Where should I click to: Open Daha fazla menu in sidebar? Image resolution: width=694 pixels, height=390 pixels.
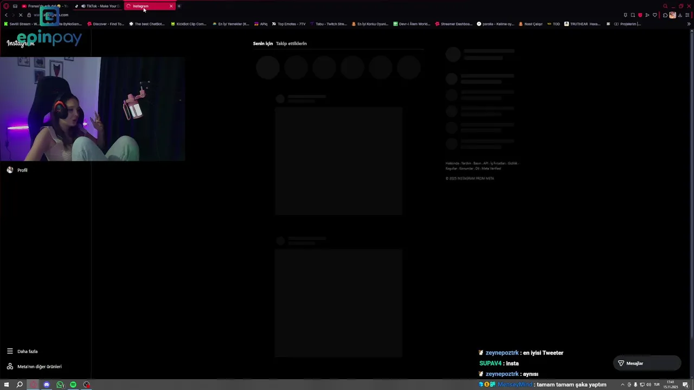pyautogui.click(x=22, y=352)
